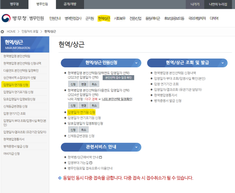
Task: Collapse the 현역/상근 민원신청 section chevron
Action: [136, 63]
